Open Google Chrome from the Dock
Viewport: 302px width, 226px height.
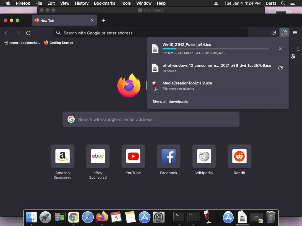click(73, 217)
